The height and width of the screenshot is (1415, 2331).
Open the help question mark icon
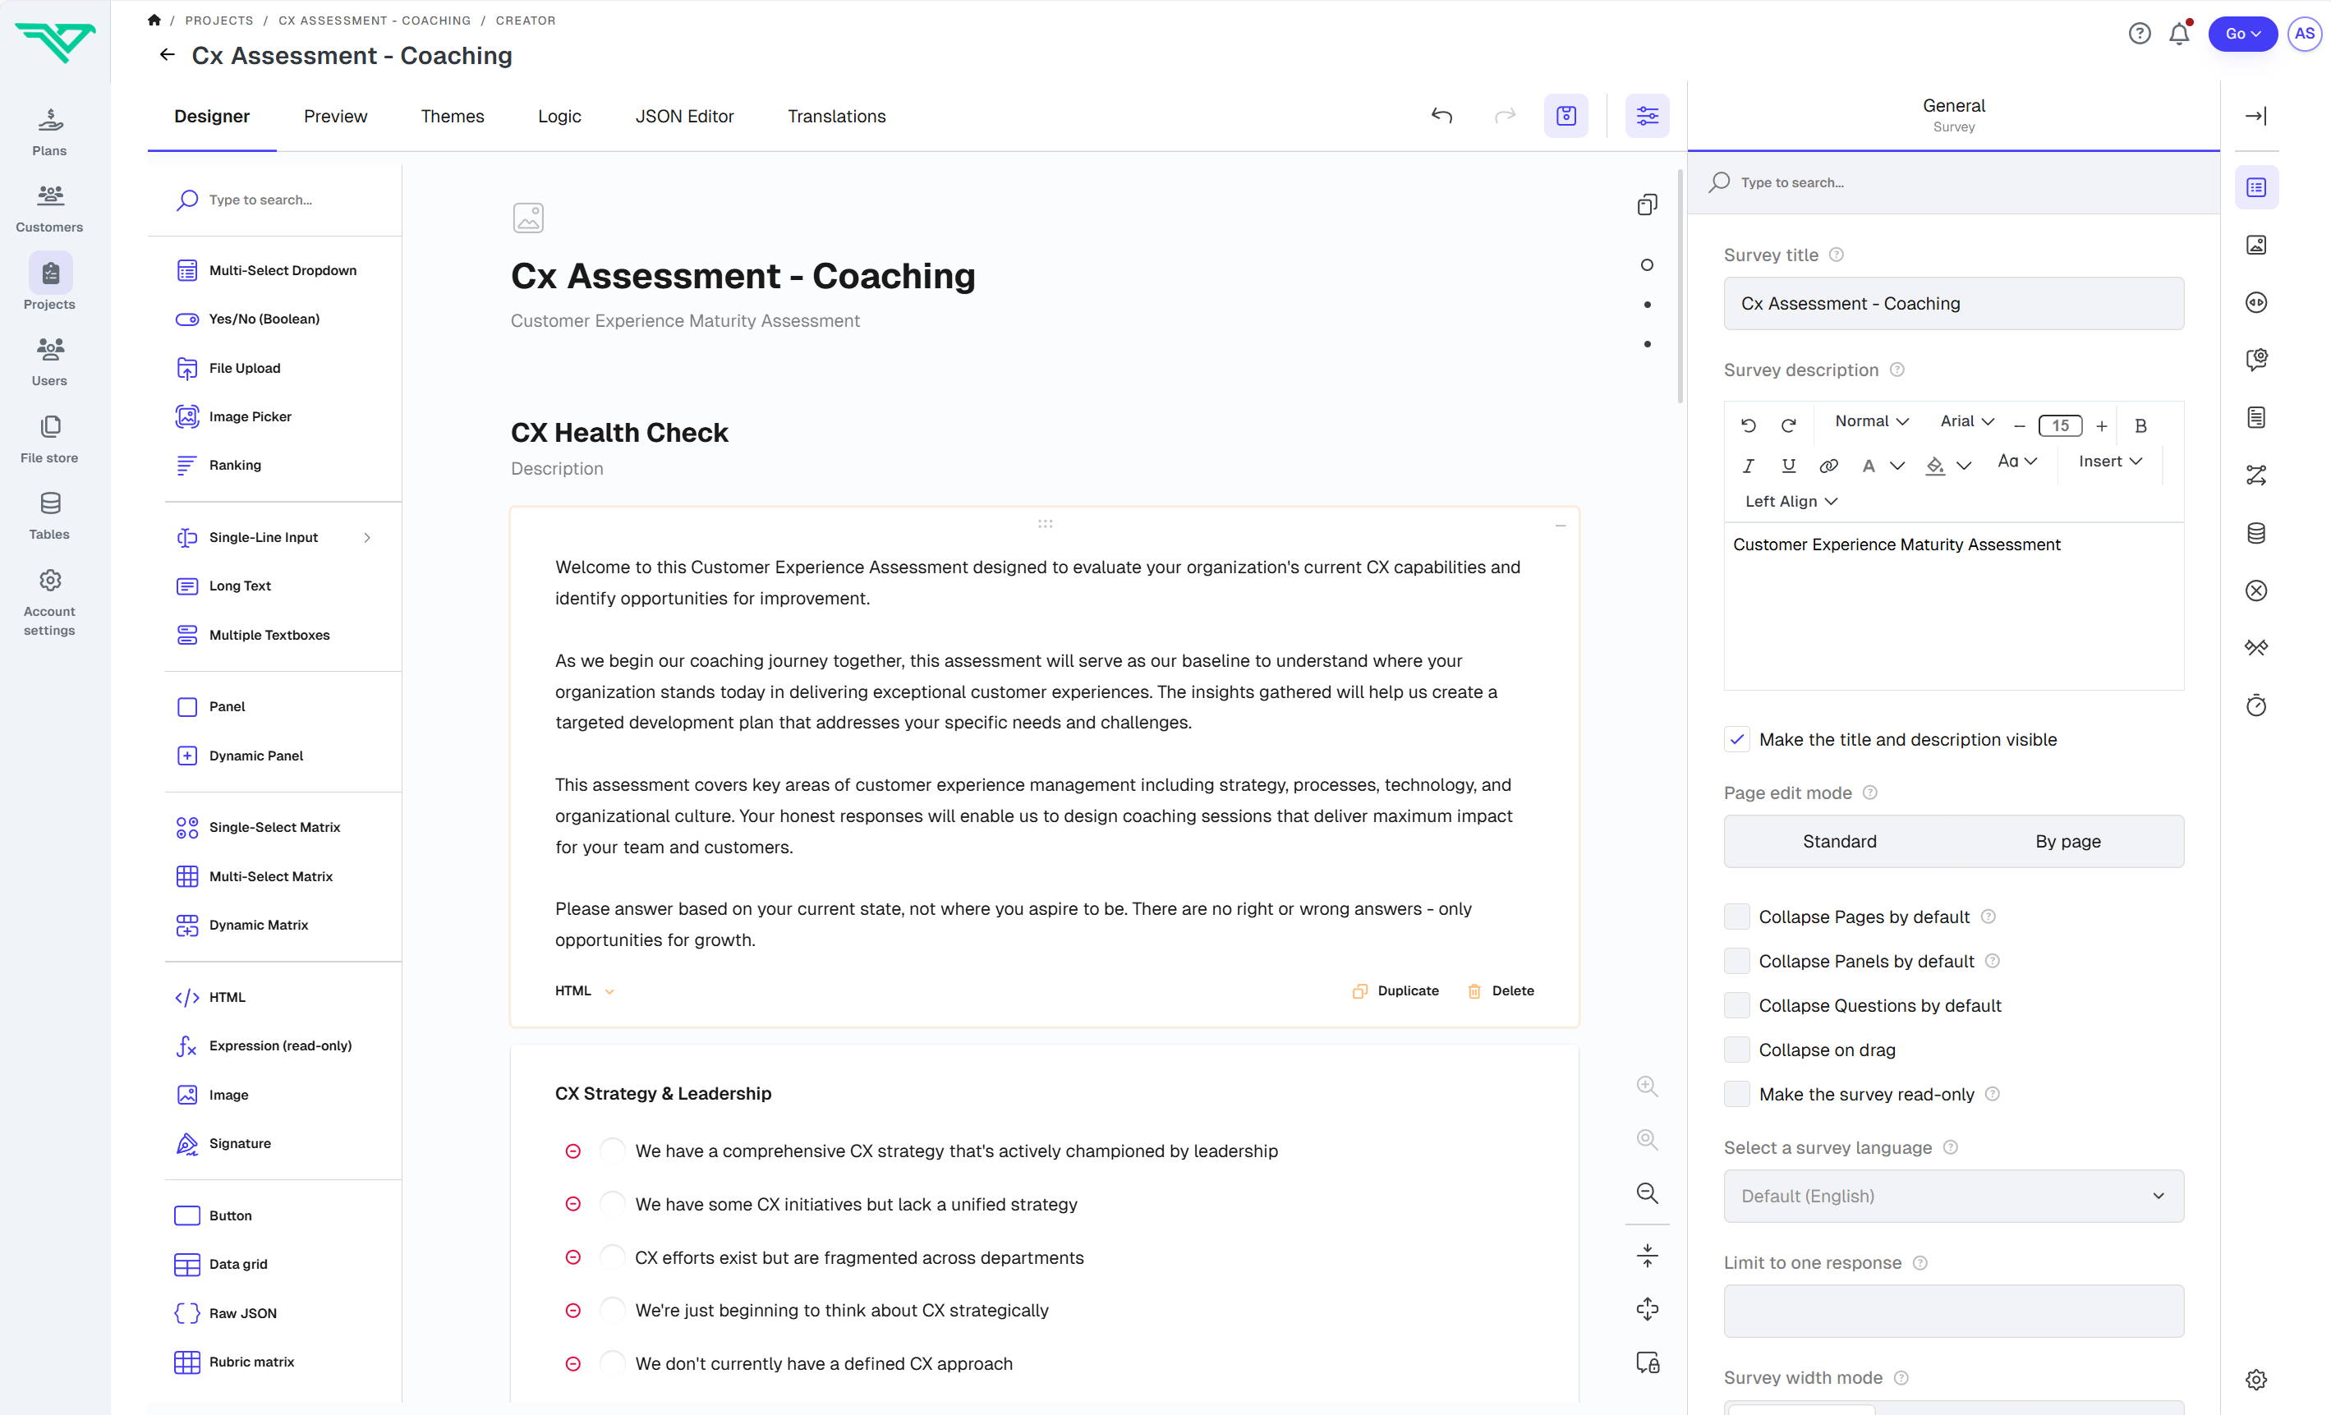pyautogui.click(x=2139, y=34)
